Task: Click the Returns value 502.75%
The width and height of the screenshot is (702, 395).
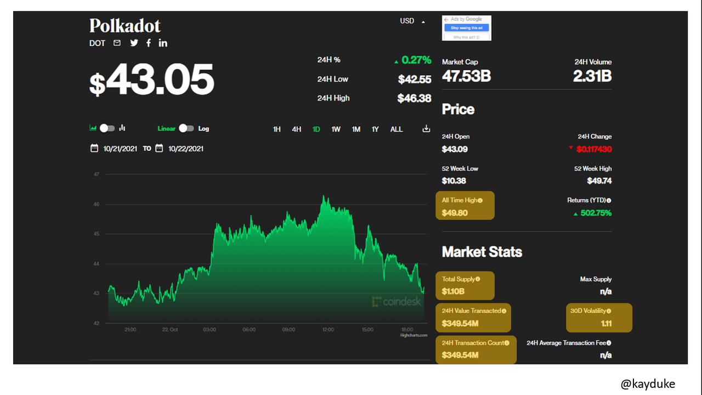Action: (x=596, y=213)
